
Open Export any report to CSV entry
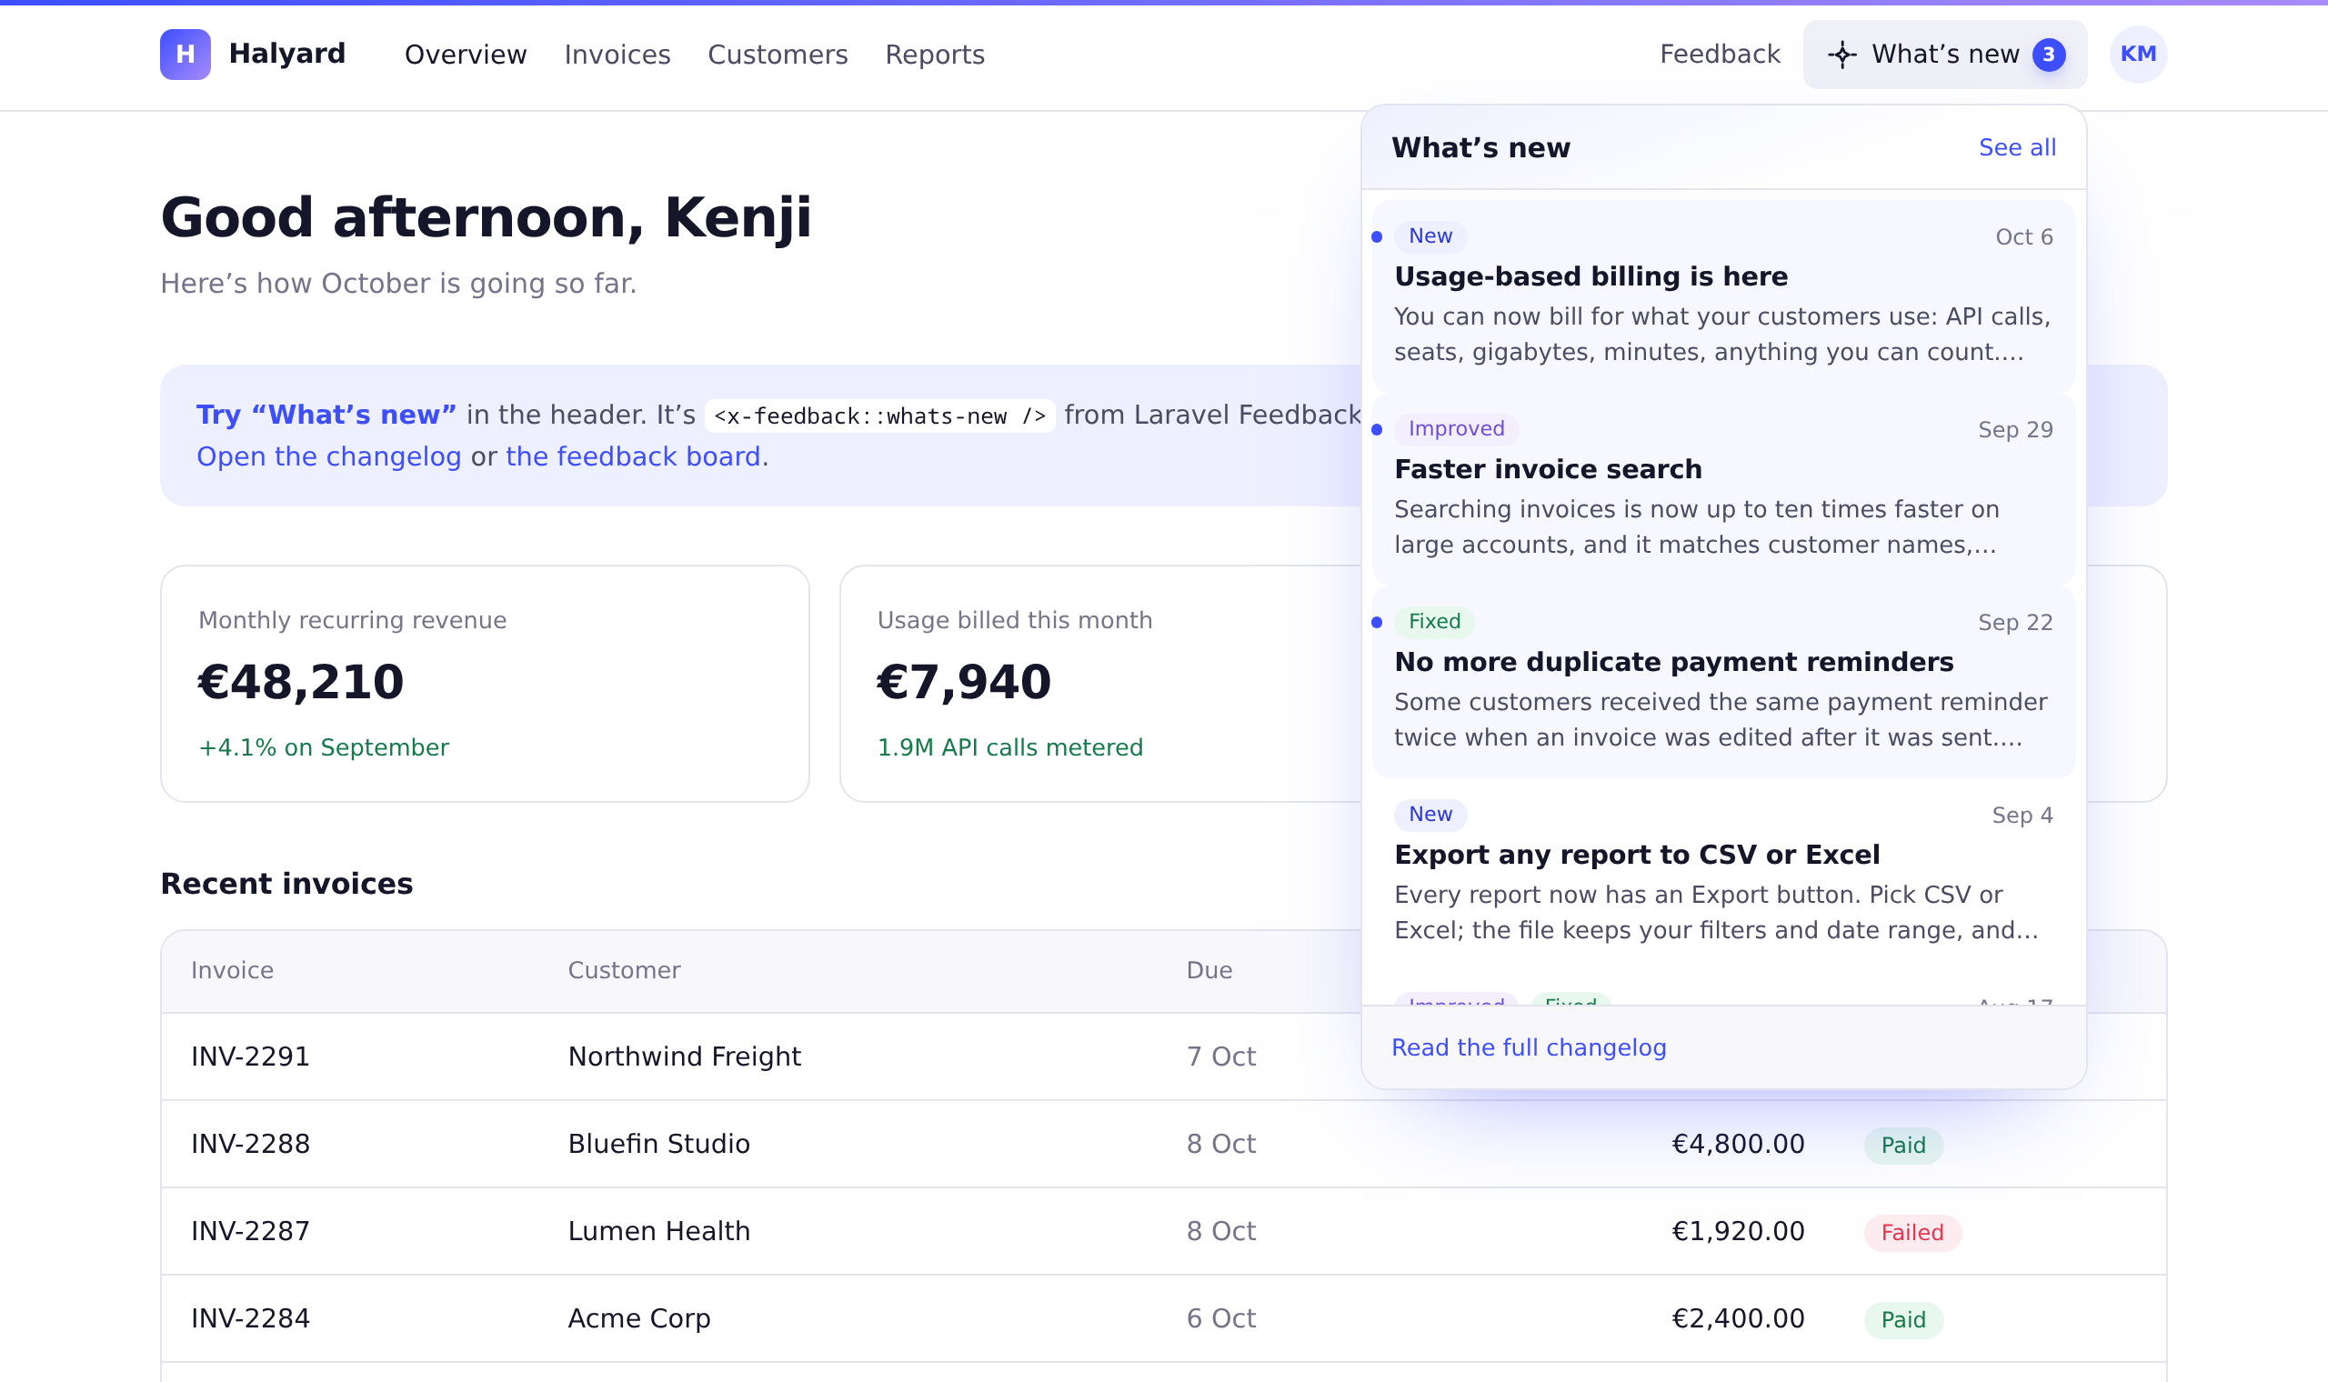point(1723,874)
